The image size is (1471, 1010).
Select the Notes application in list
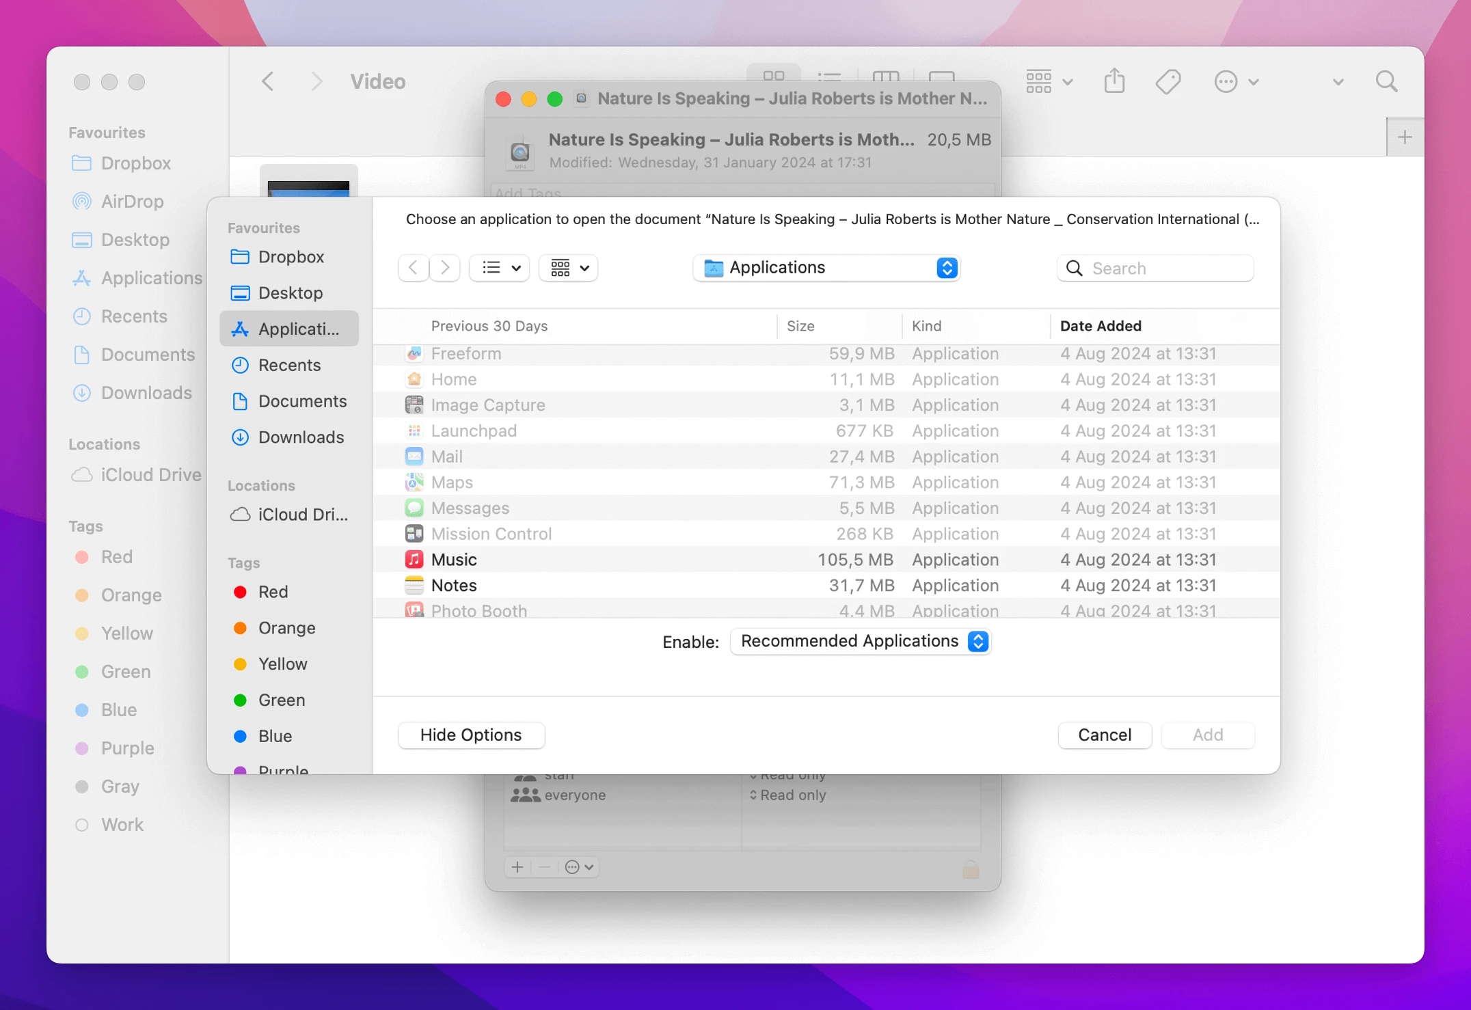tap(455, 586)
